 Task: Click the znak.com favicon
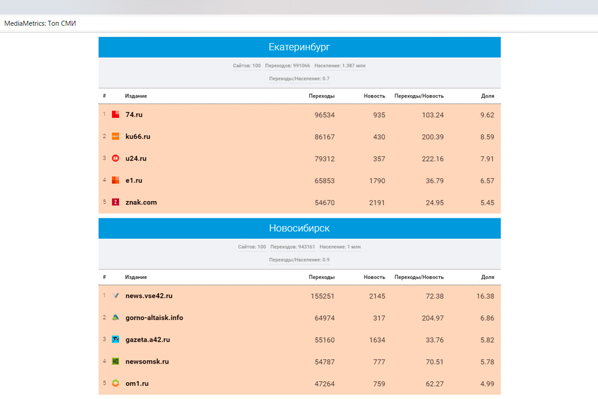coord(115,202)
